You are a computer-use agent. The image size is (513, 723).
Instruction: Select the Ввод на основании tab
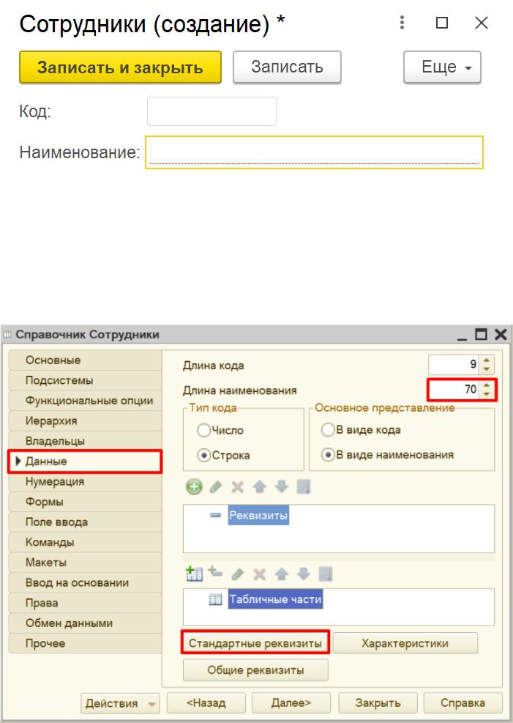tap(85, 583)
